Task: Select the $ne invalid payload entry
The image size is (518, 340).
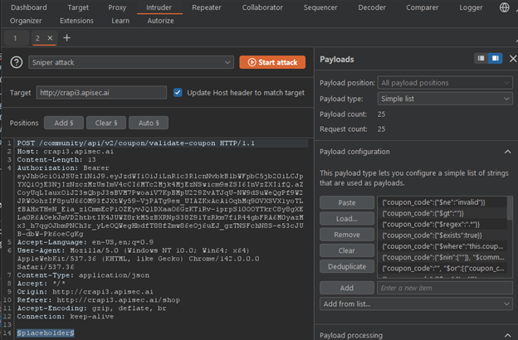Action: [442, 202]
